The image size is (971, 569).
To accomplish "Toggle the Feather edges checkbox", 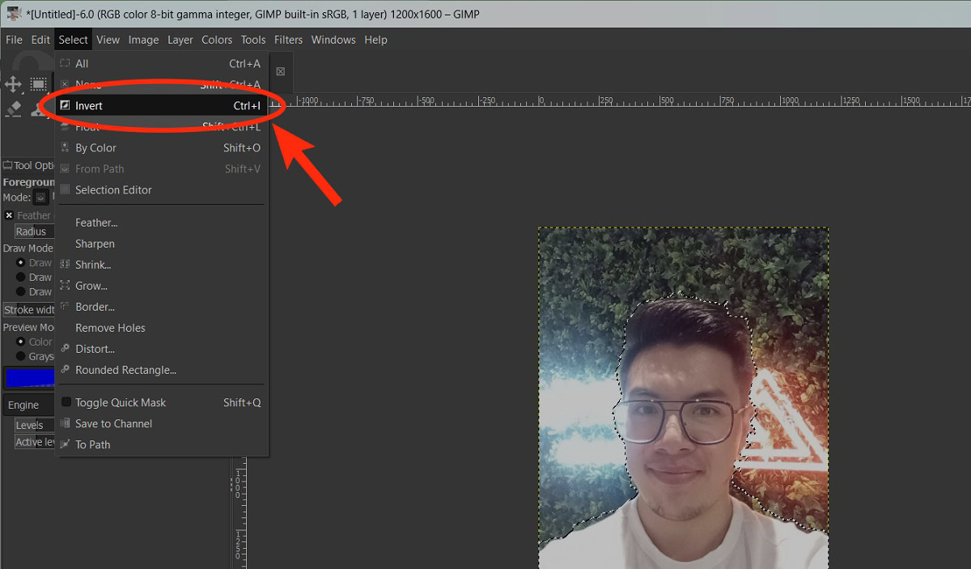I will pyautogui.click(x=10, y=215).
